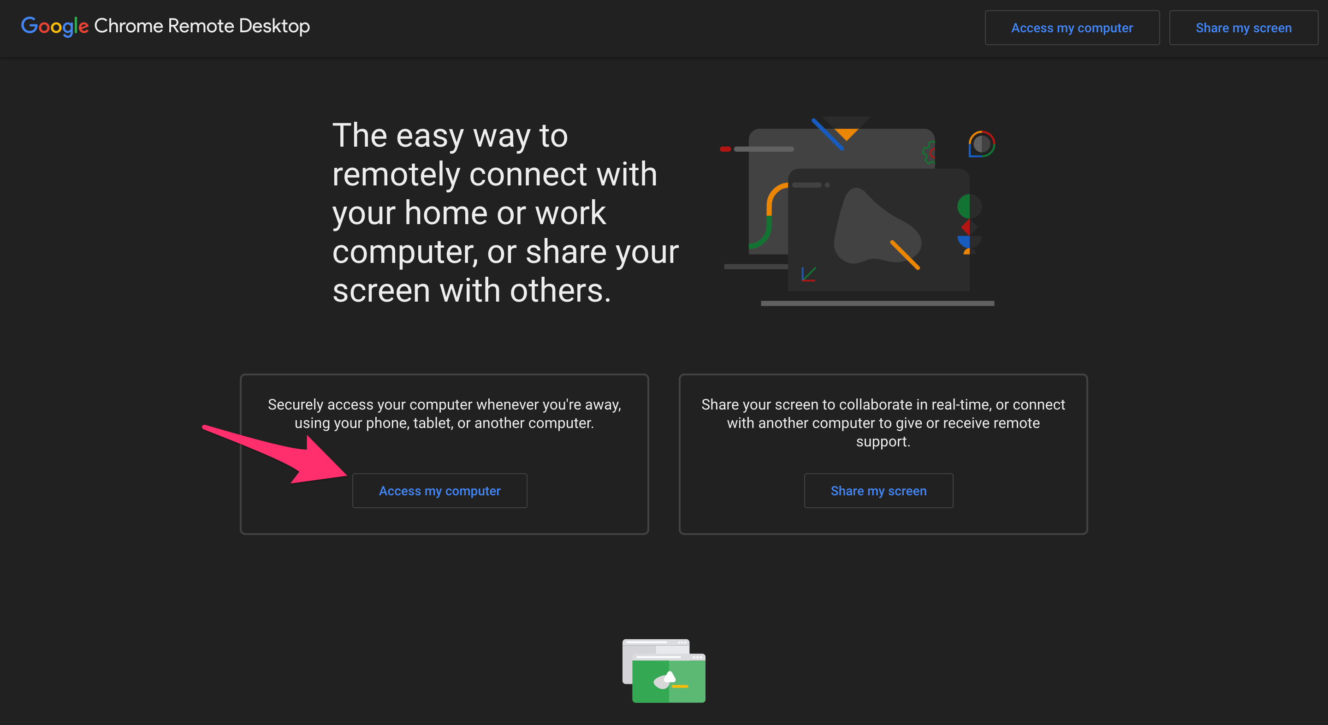
Task: Click the Chrome Remote Desktop title
Action: (202, 26)
